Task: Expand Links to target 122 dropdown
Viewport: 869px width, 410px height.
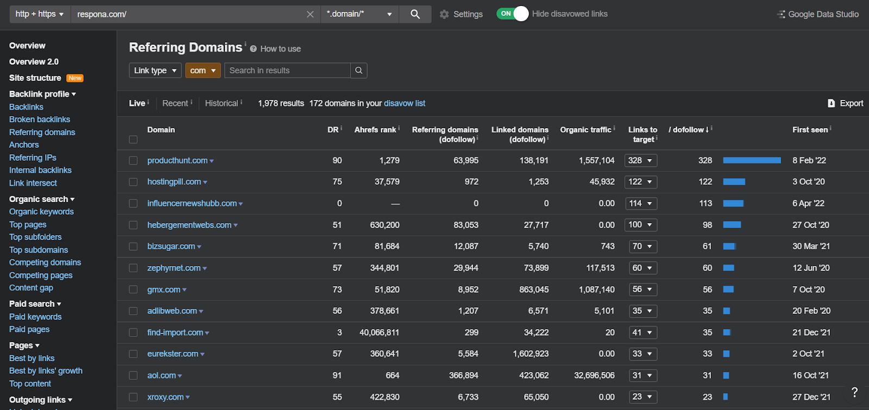Action: point(641,182)
